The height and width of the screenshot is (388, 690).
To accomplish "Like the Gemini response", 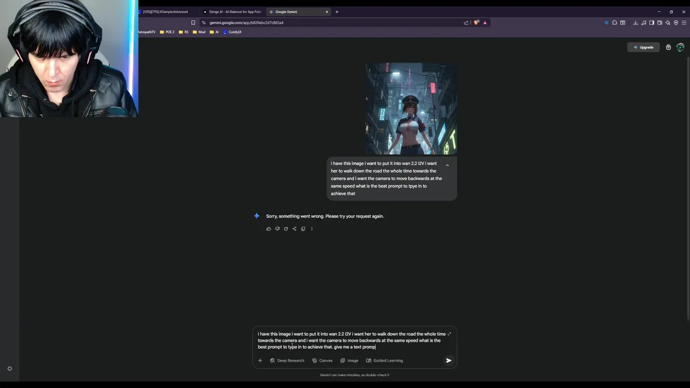I will (268, 229).
